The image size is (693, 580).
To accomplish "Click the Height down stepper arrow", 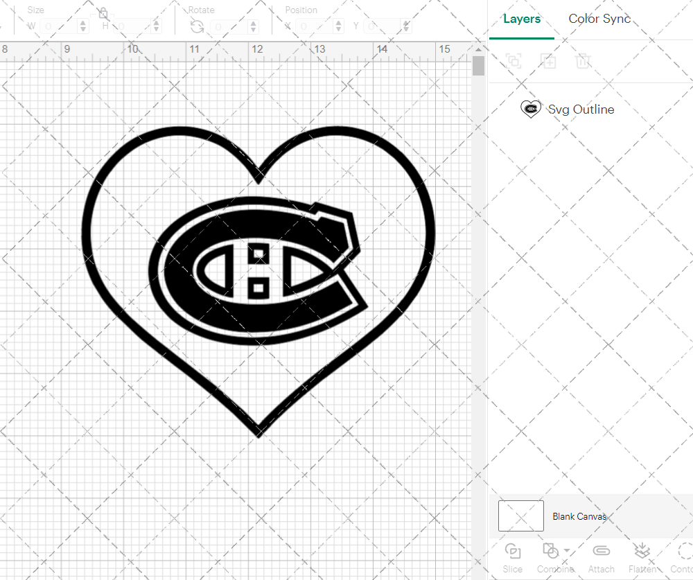I will click(x=156, y=28).
